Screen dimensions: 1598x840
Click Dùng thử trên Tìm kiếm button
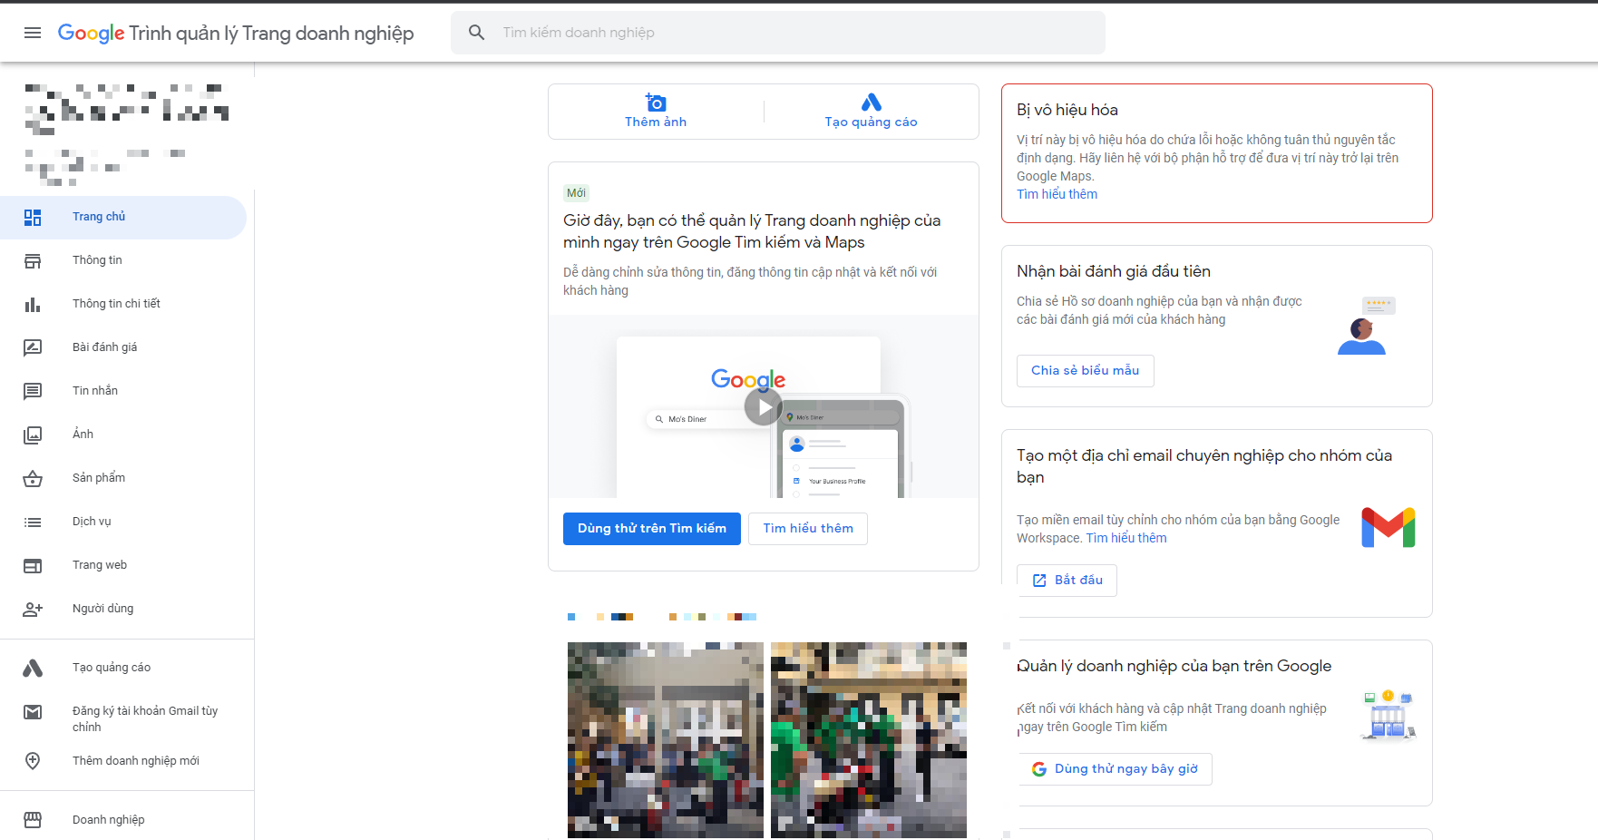[651, 529]
